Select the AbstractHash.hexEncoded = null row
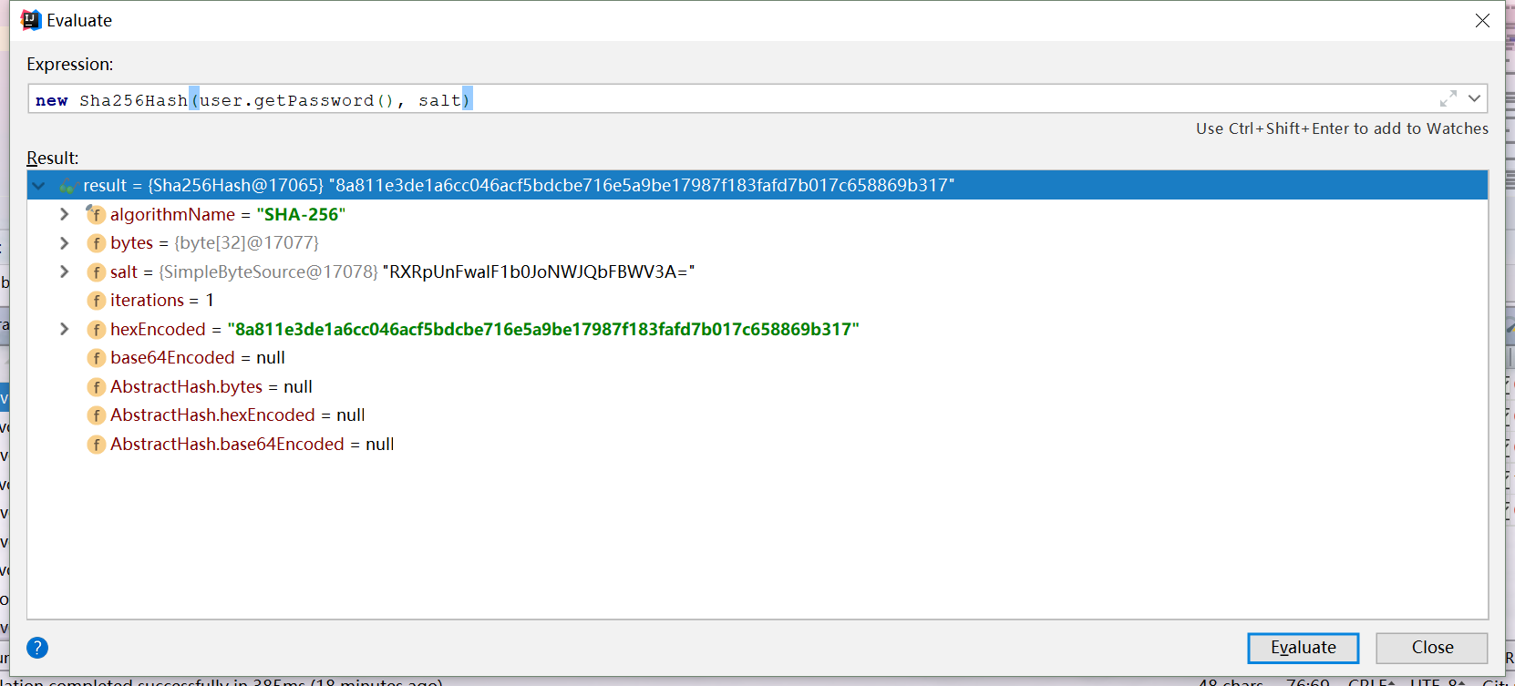Image resolution: width=1515 pixels, height=686 pixels. click(x=757, y=415)
